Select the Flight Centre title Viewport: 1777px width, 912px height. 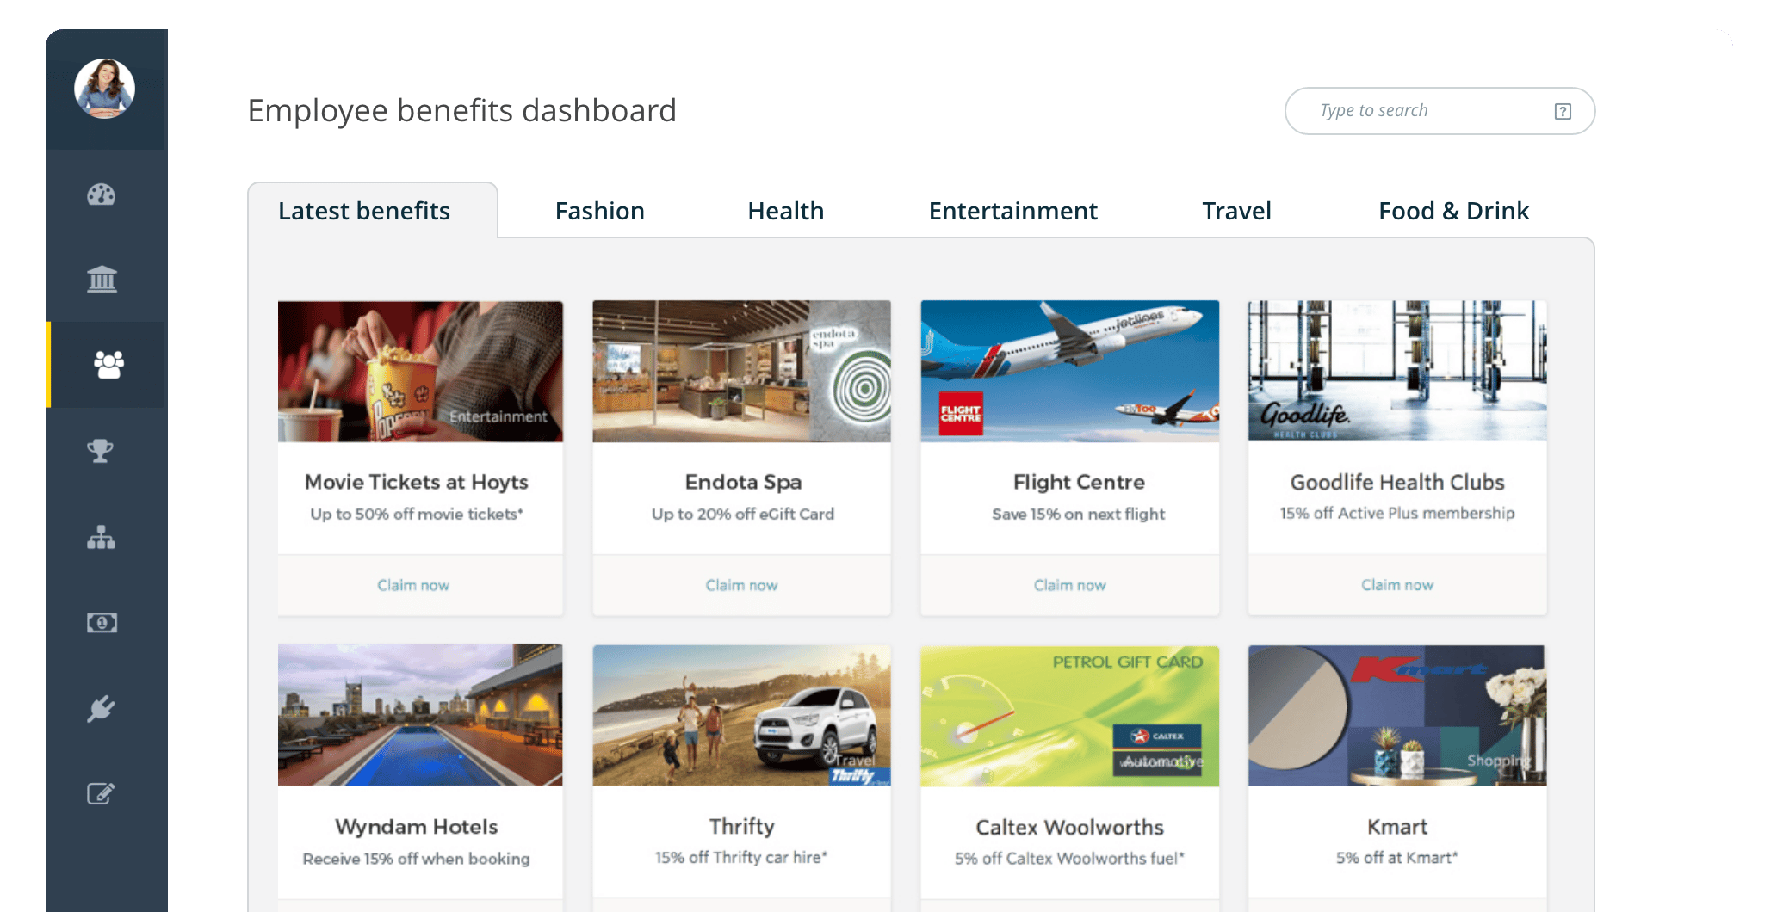click(x=1079, y=482)
